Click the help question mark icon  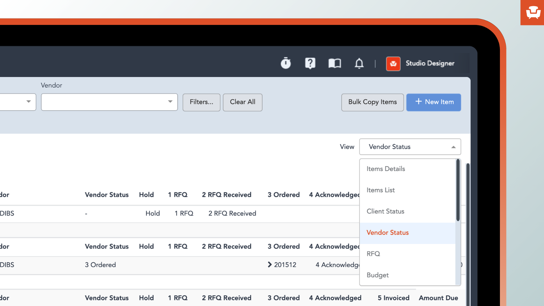tap(310, 63)
